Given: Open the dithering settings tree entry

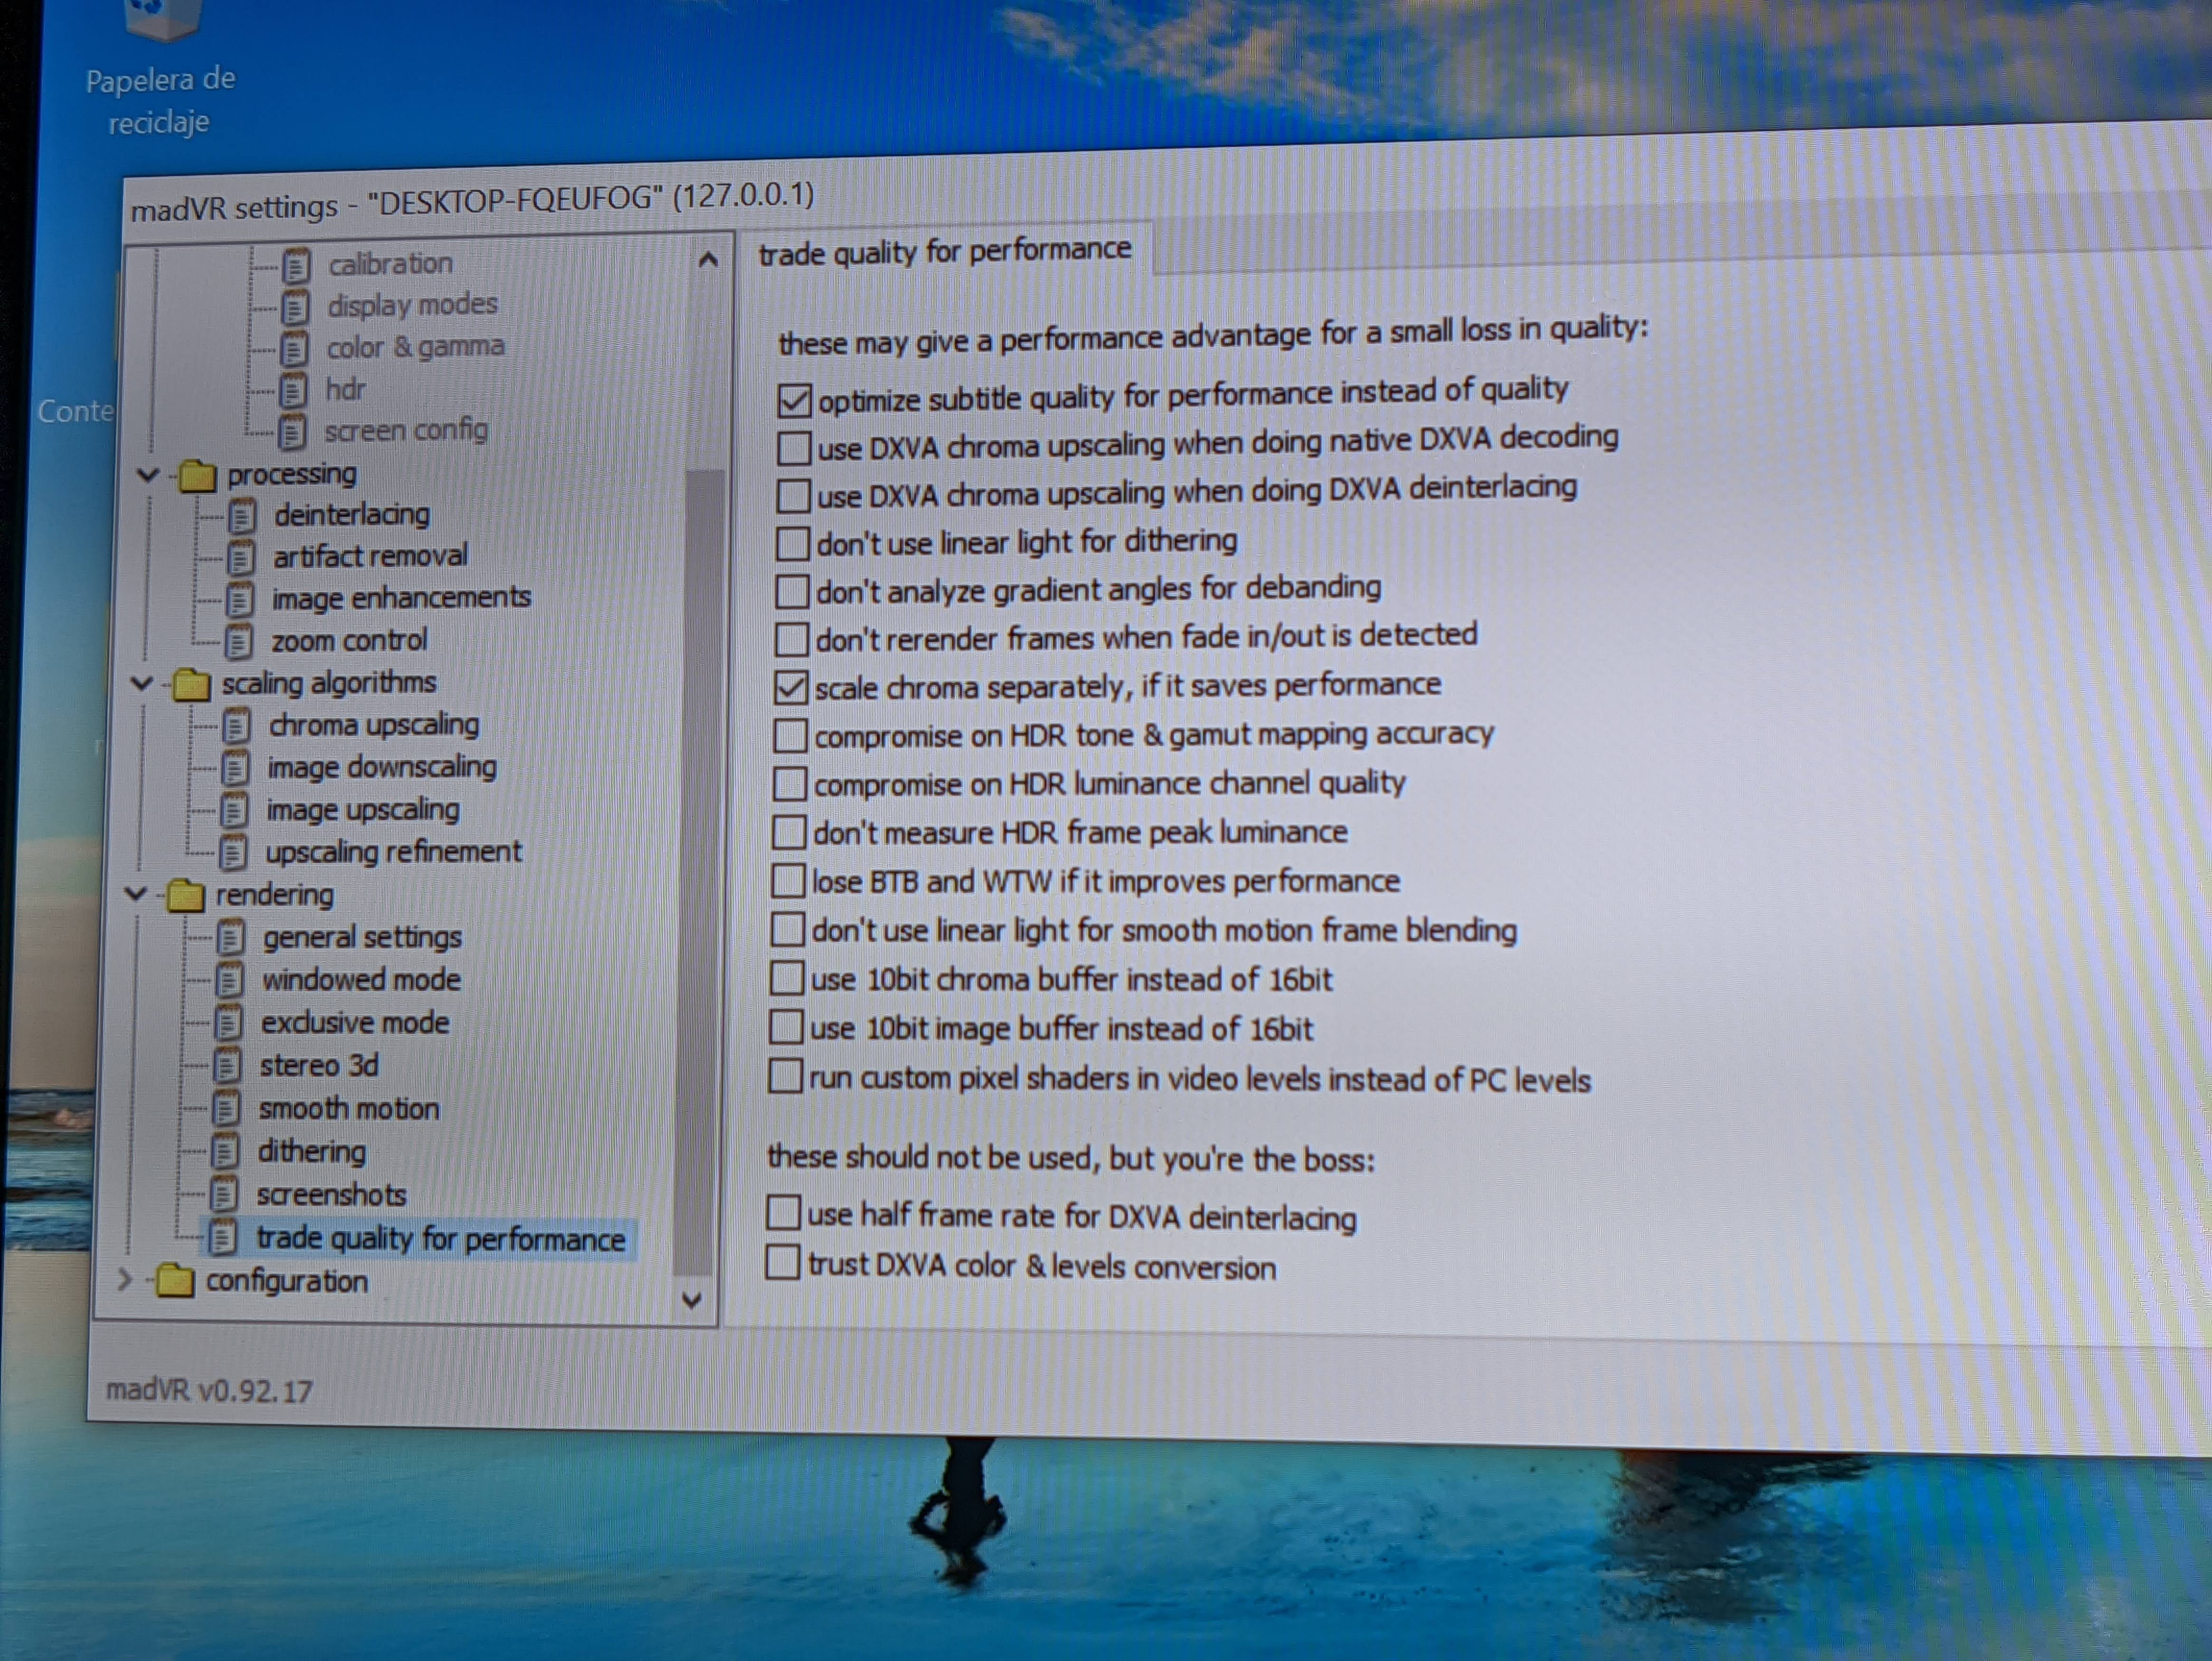Looking at the screenshot, I should [312, 1153].
